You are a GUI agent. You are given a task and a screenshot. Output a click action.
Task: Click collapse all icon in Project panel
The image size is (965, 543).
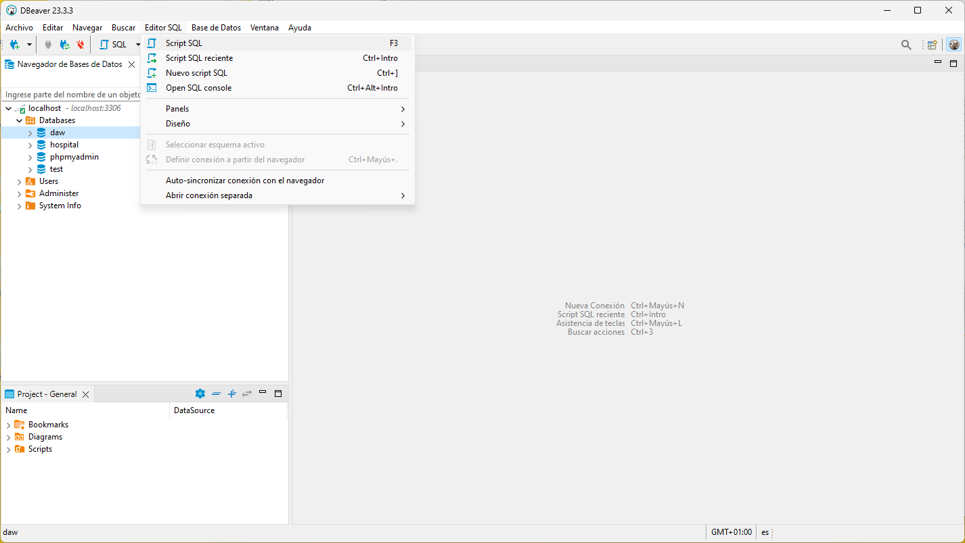(216, 394)
